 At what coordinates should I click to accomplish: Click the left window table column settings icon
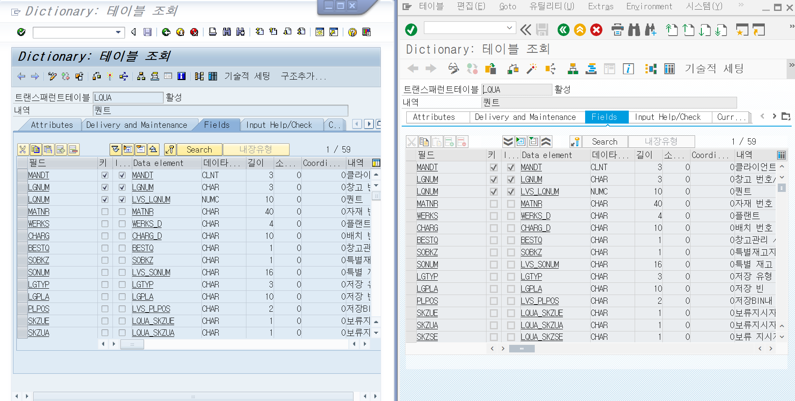(x=376, y=163)
